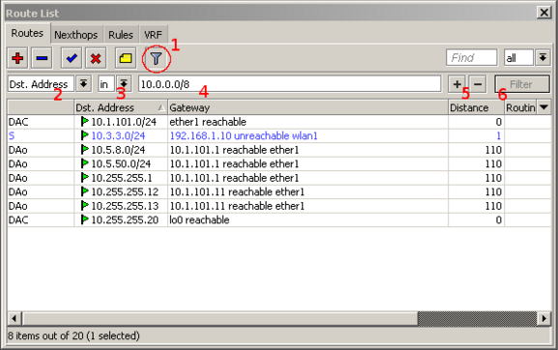
Task: Expand the 'all' search scope dropdown
Action: coord(543,58)
